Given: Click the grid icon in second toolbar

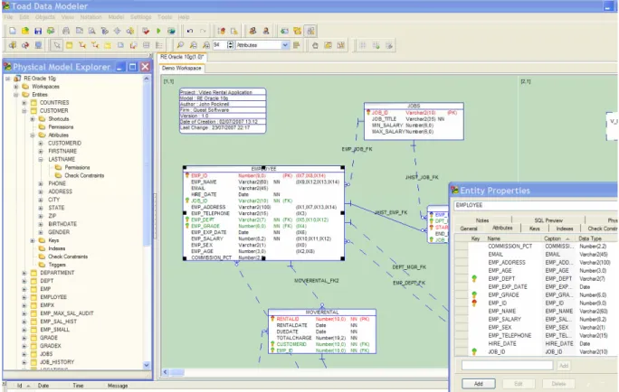Looking at the screenshot, I should (x=362, y=45).
